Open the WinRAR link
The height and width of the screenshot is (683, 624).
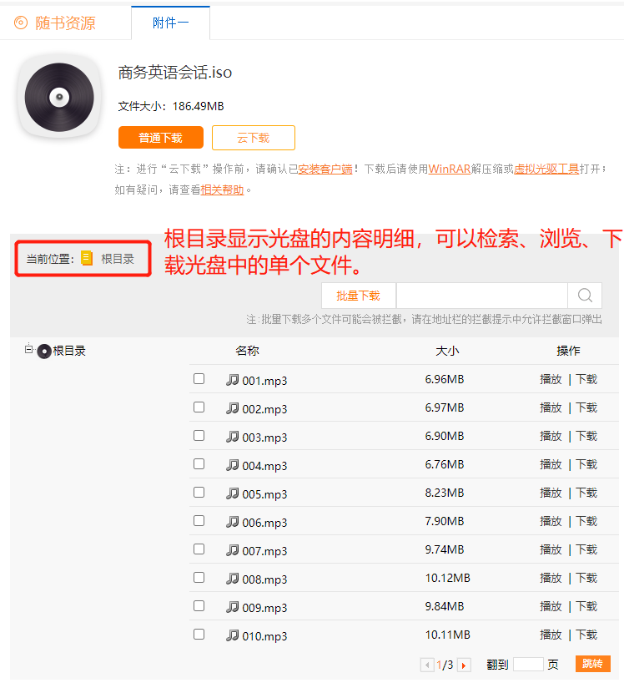[x=450, y=169]
